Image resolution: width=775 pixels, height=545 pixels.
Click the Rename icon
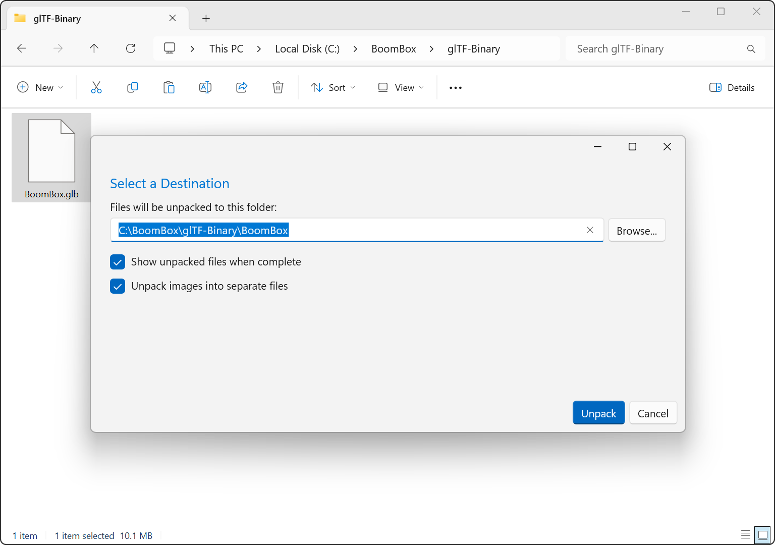click(x=205, y=88)
